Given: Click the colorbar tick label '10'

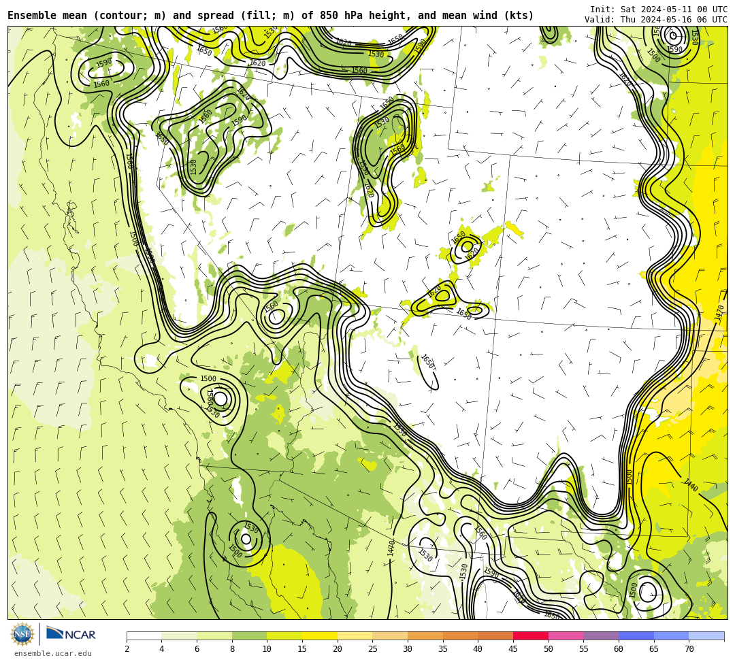Looking at the screenshot, I should [x=267, y=649].
